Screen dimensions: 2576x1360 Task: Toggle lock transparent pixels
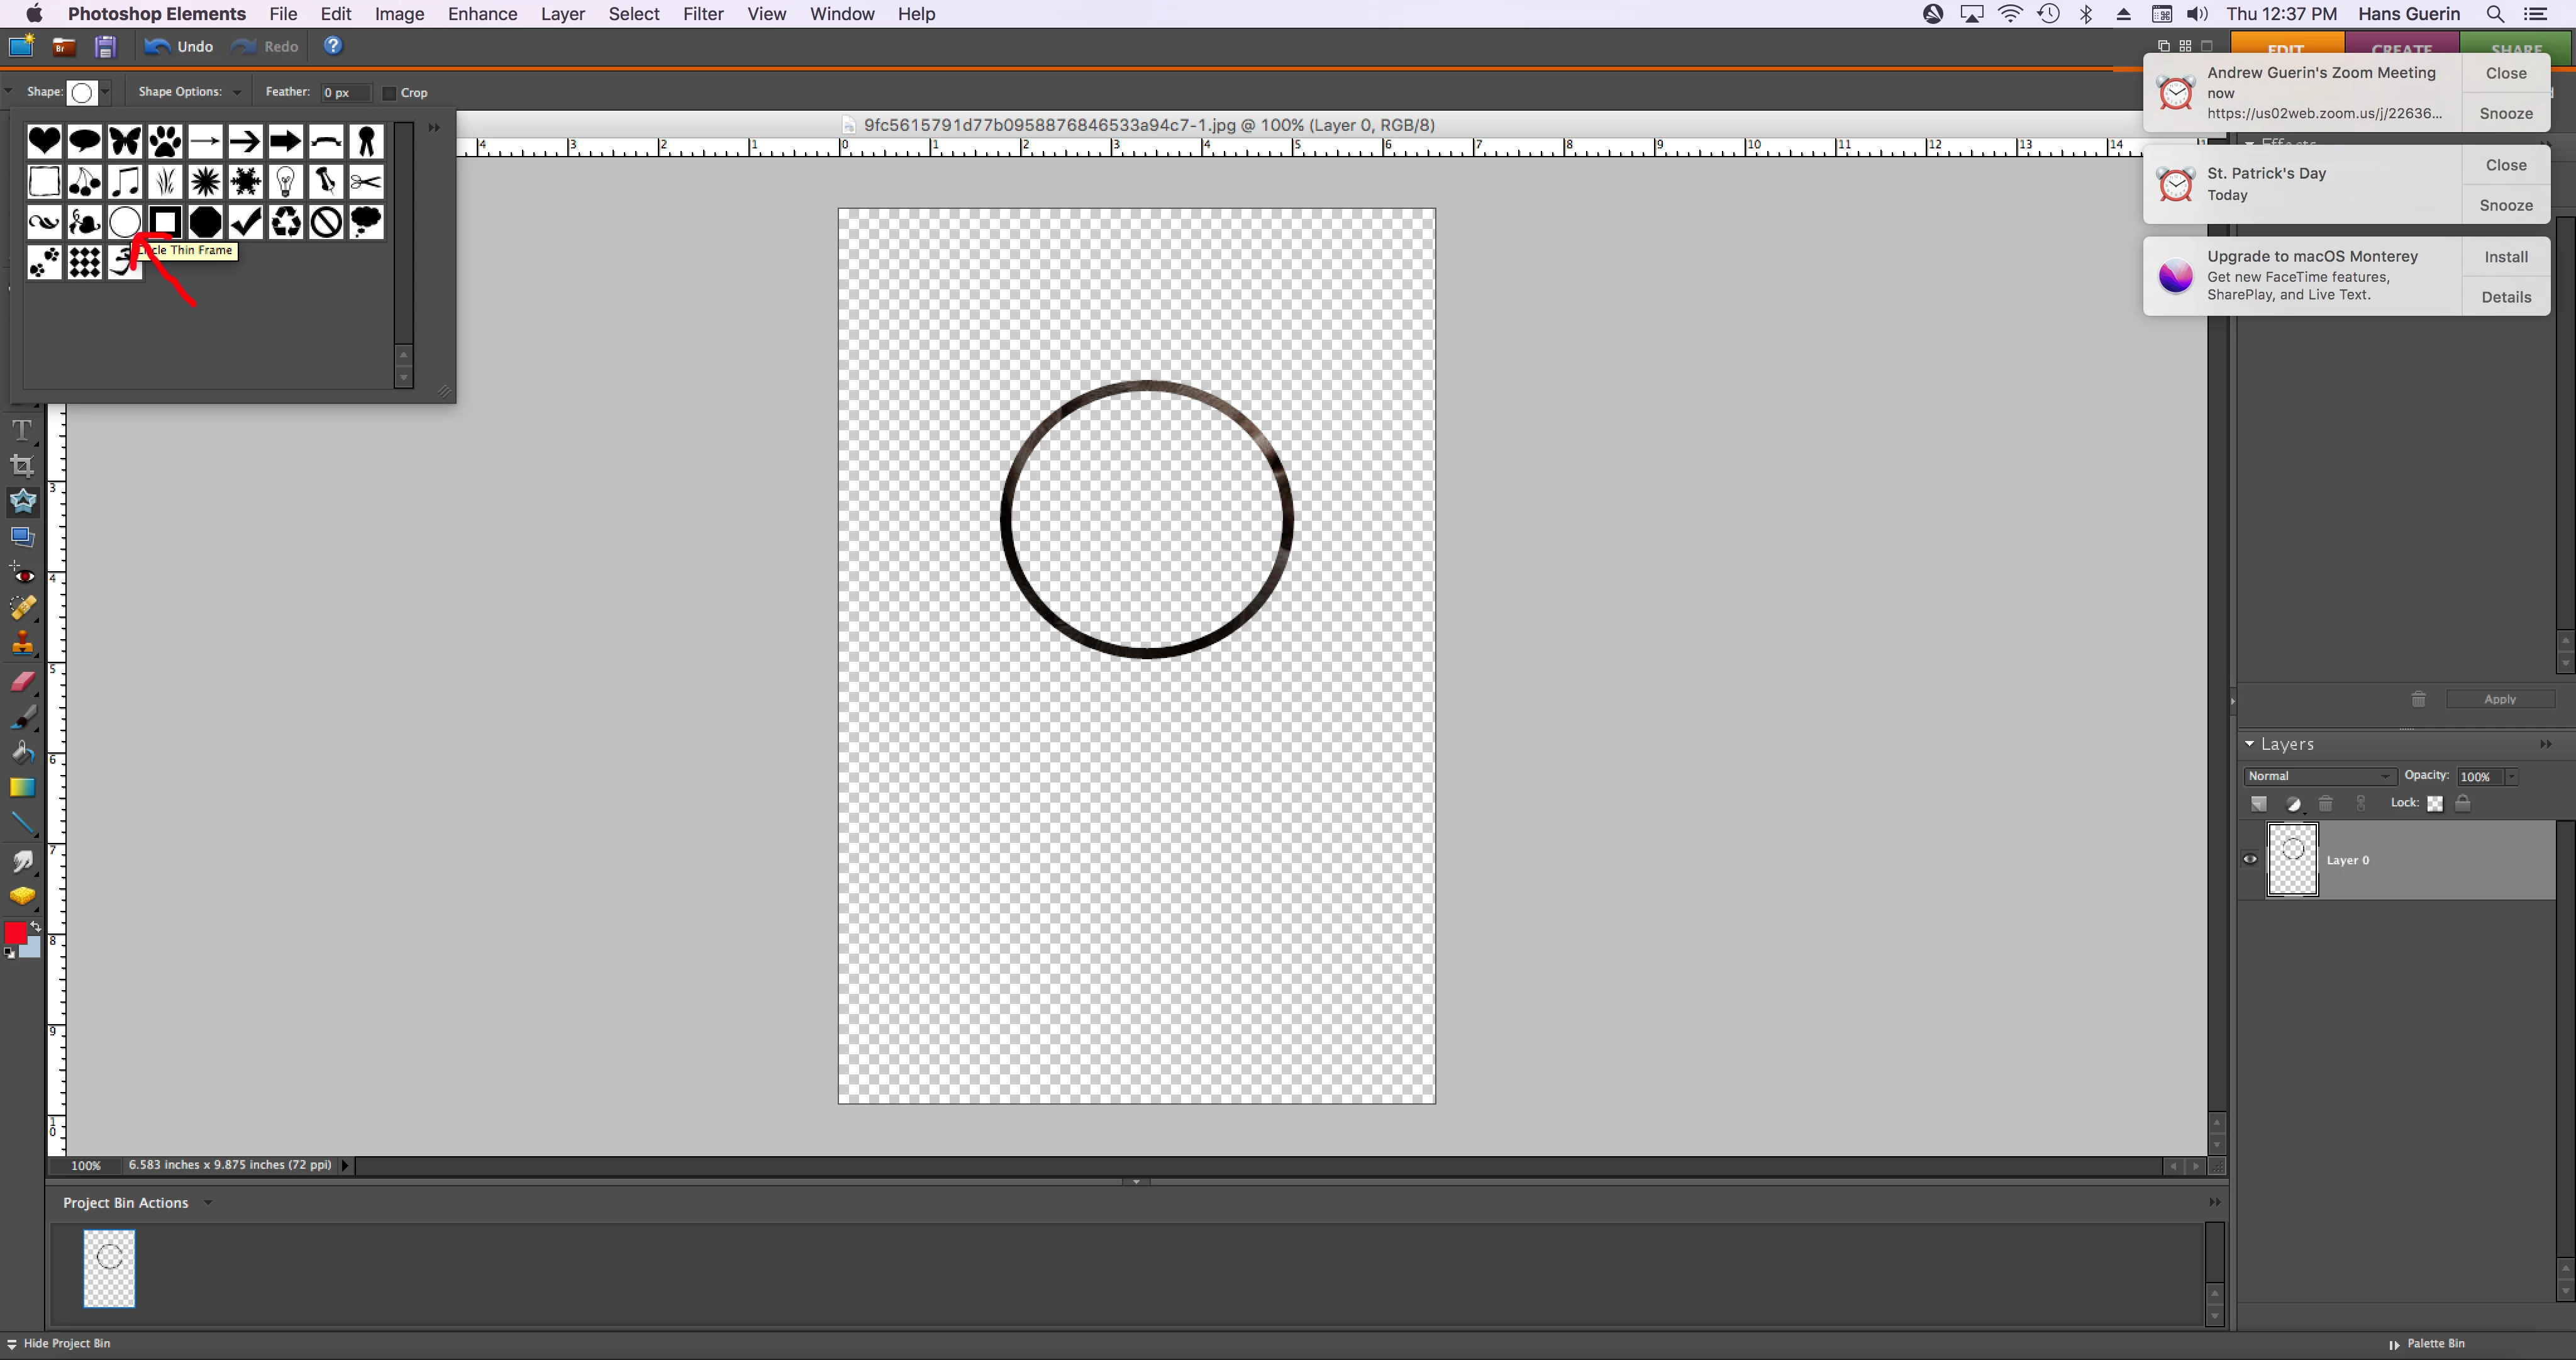tap(2435, 804)
